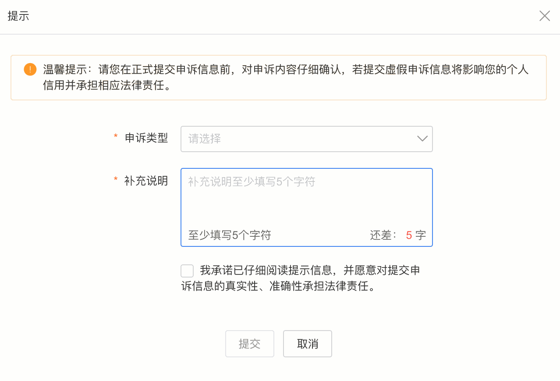
Task: Tick the 我承诺已仔细阅读提示信息 checkbox
Action: coord(187,271)
